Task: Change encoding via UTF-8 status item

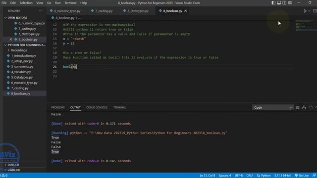Action: click(239, 176)
